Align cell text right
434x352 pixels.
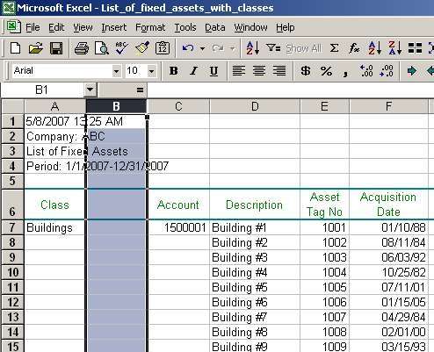[x=279, y=70]
